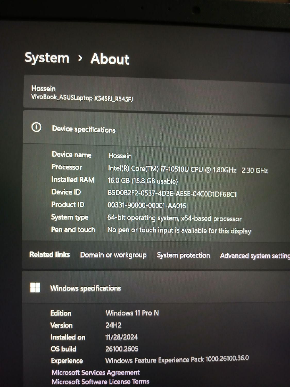Click the Experience label
Image resolution: width=290 pixels, height=387 pixels.
coord(67,360)
